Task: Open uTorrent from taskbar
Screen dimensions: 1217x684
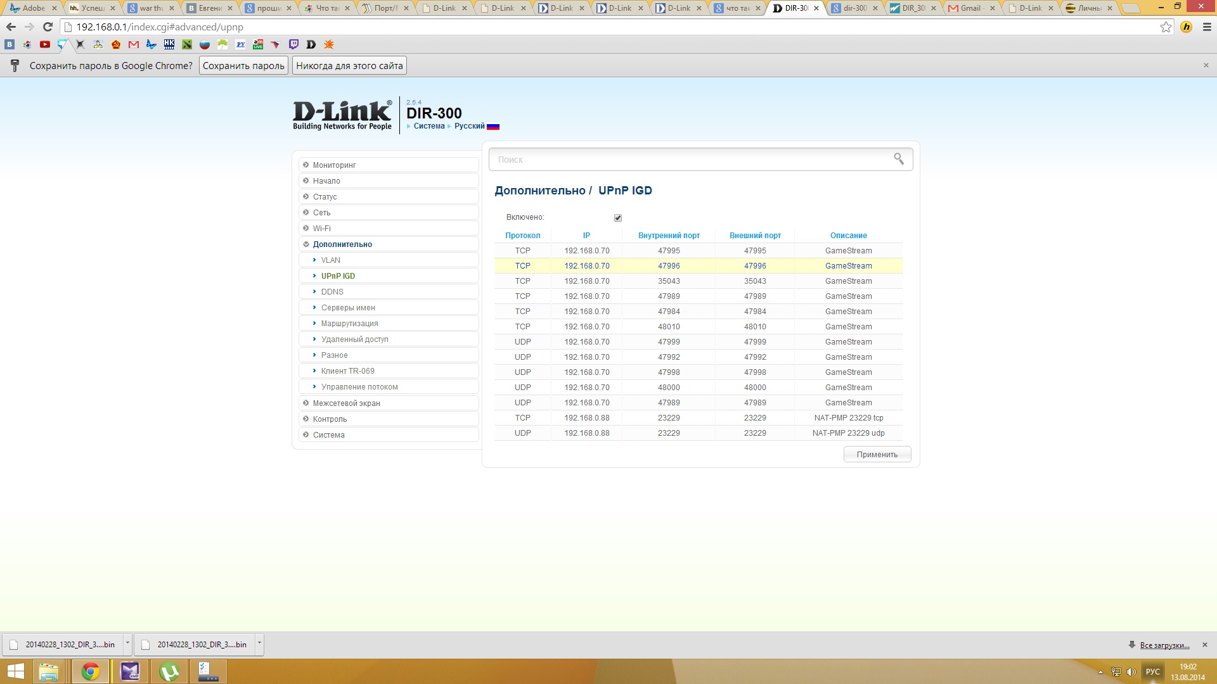Action: pyautogui.click(x=169, y=671)
